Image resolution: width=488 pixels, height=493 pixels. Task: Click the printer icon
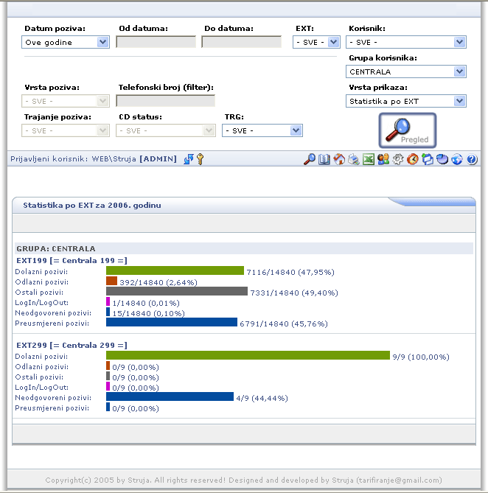tap(353, 159)
